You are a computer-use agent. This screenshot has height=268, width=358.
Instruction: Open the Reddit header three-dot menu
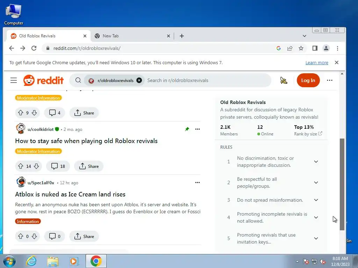point(329,80)
